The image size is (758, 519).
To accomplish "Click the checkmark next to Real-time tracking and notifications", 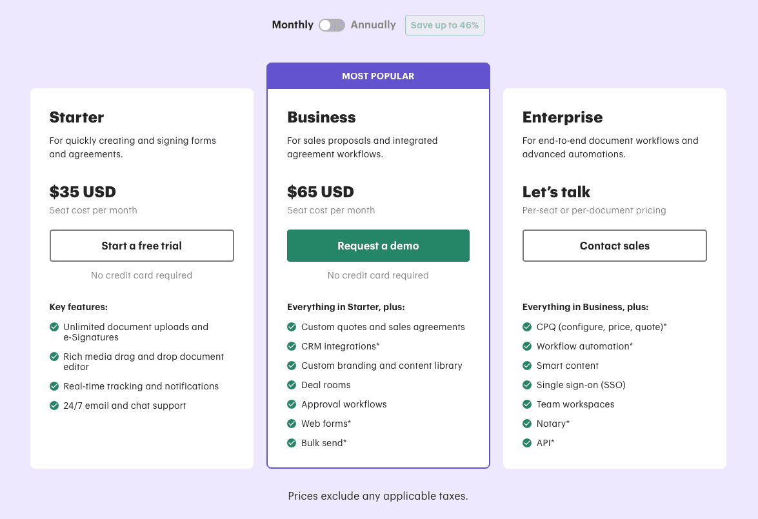I will click(x=54, y=386).
